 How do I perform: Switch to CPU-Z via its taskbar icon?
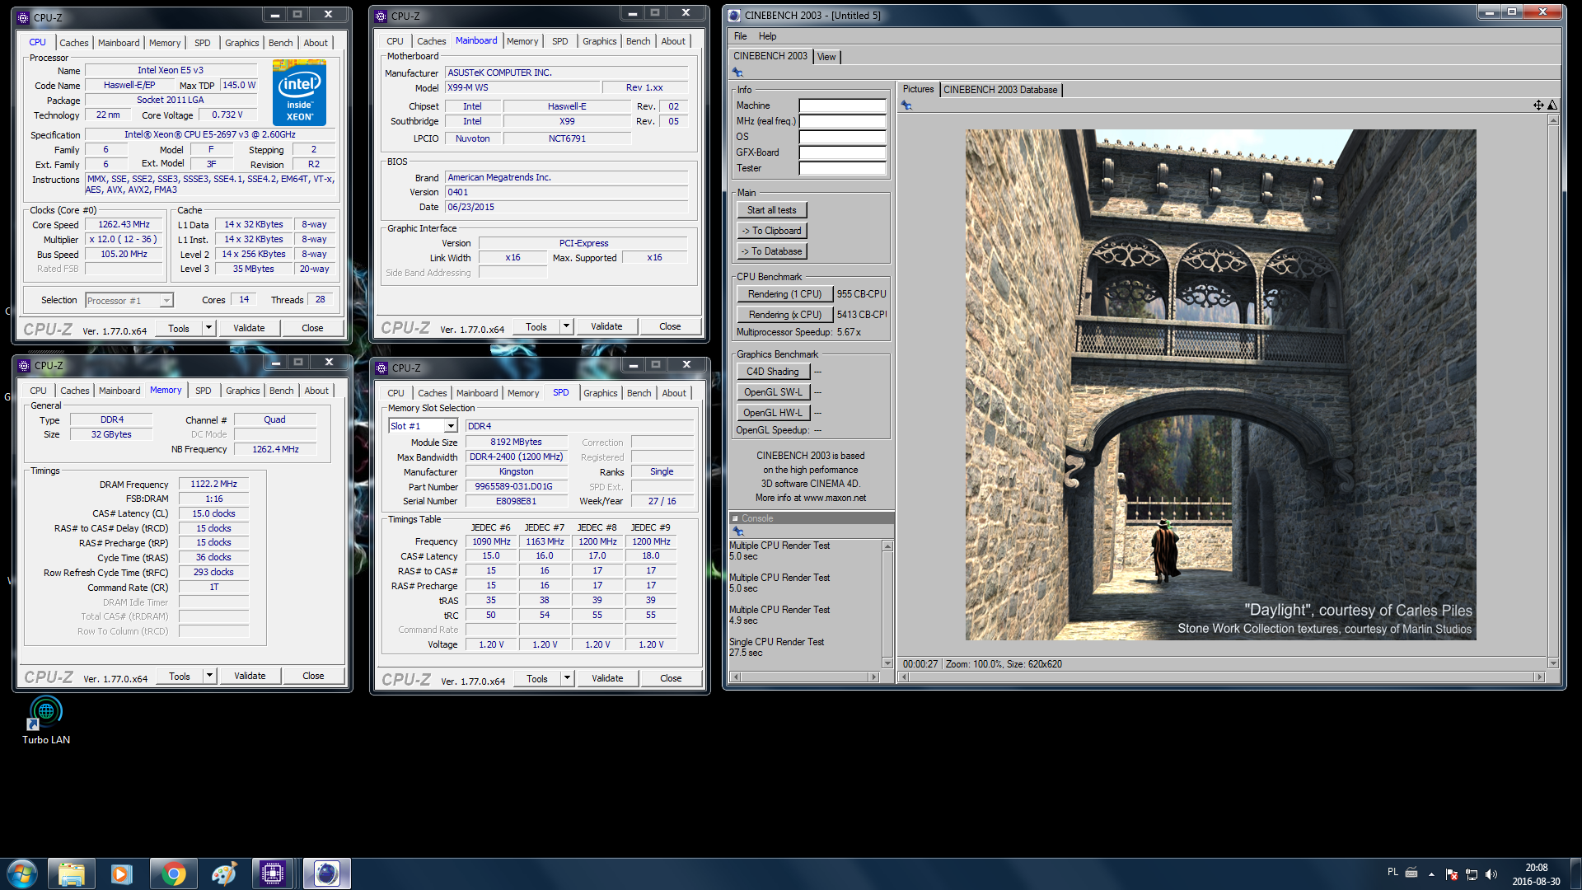(x=274, y=874)
